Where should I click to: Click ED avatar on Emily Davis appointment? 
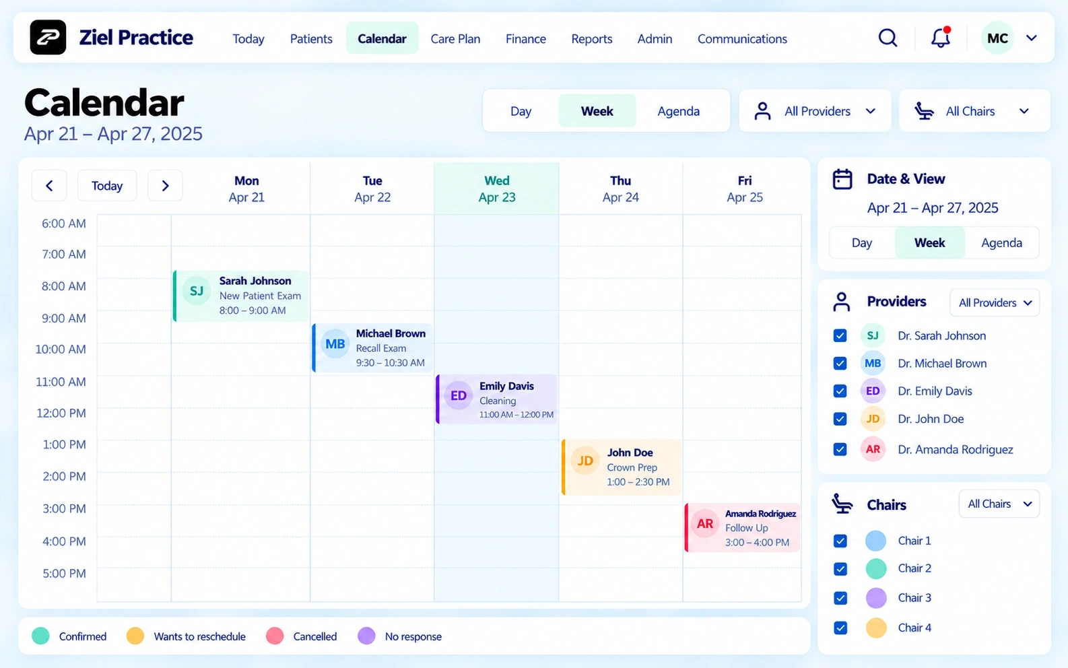point(459,396)
